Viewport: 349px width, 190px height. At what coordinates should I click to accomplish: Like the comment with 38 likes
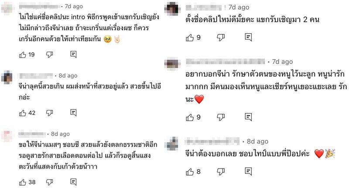[x=23, y=182]
